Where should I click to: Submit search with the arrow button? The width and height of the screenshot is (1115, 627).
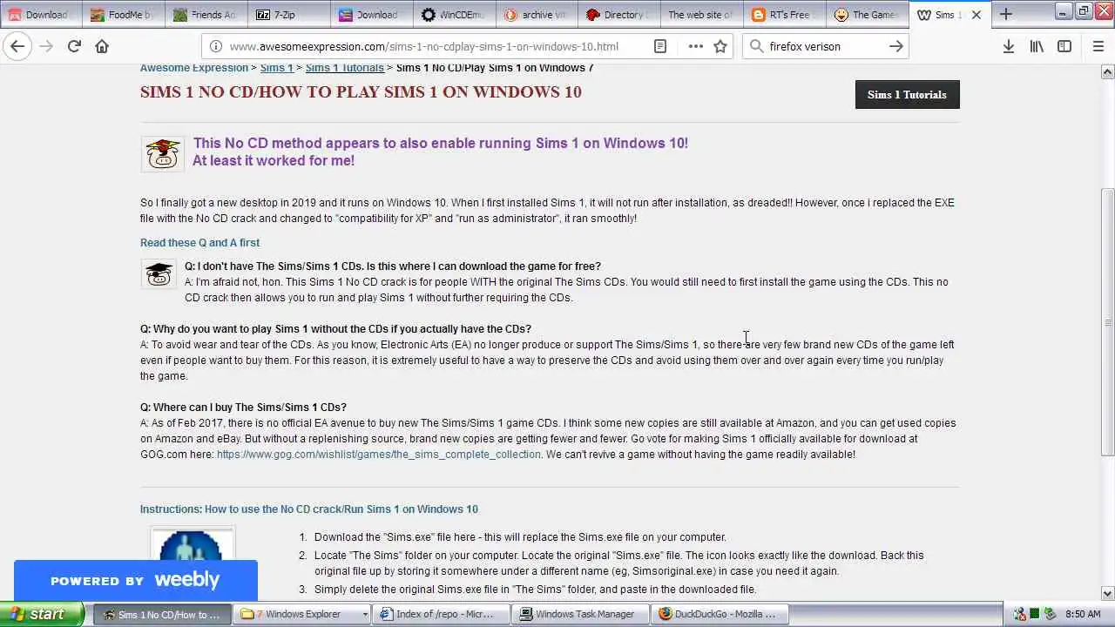click(895, 46)
